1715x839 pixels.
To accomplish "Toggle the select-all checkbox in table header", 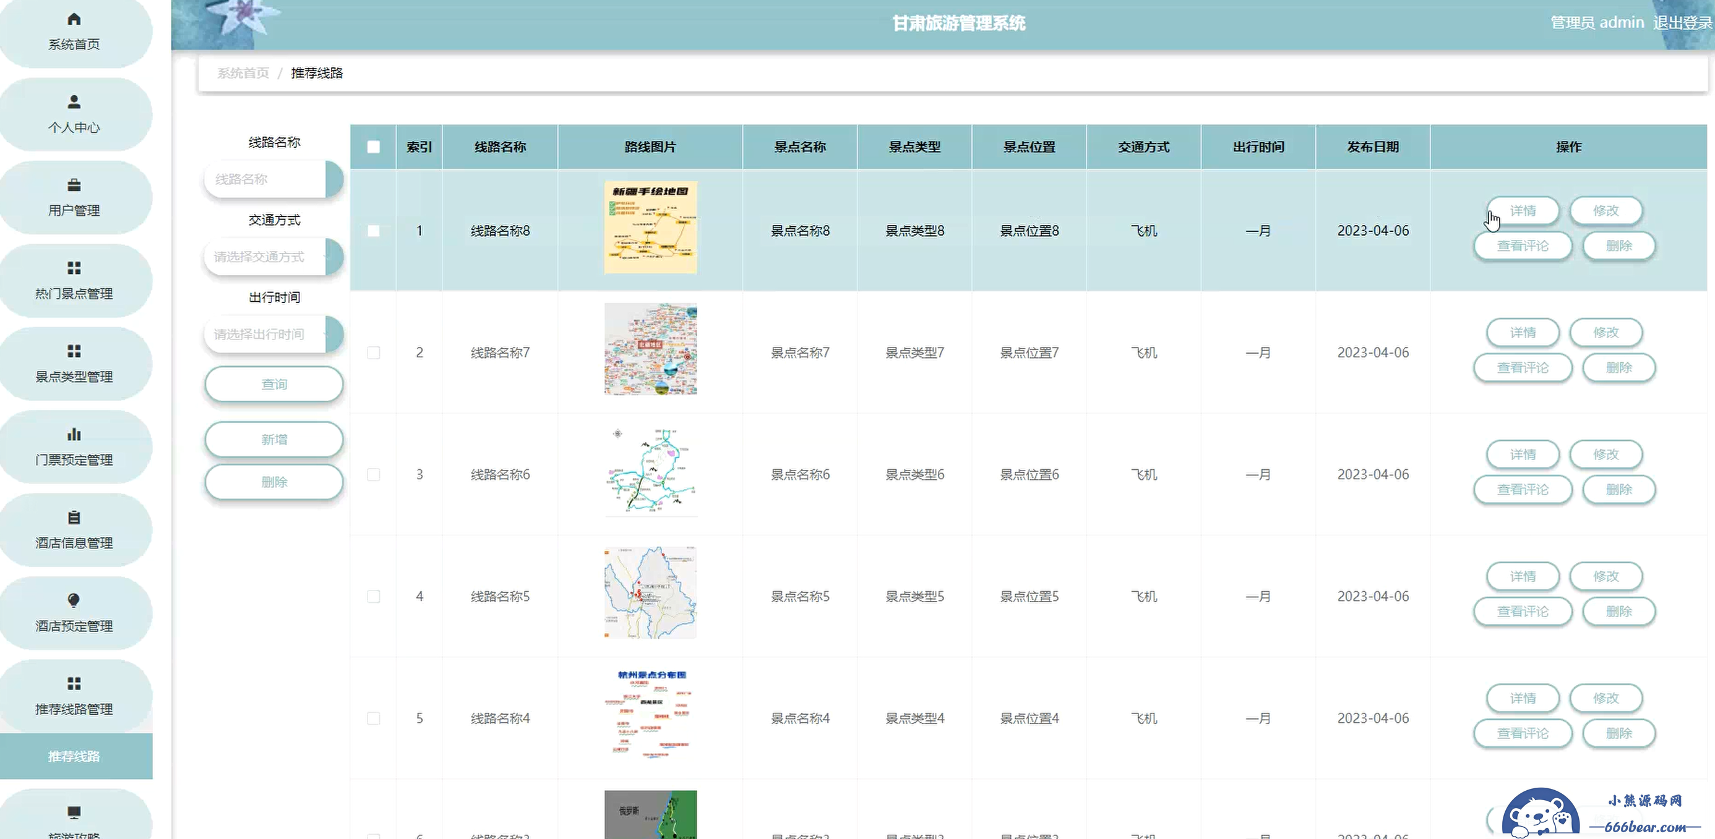I will click(374, 147).
